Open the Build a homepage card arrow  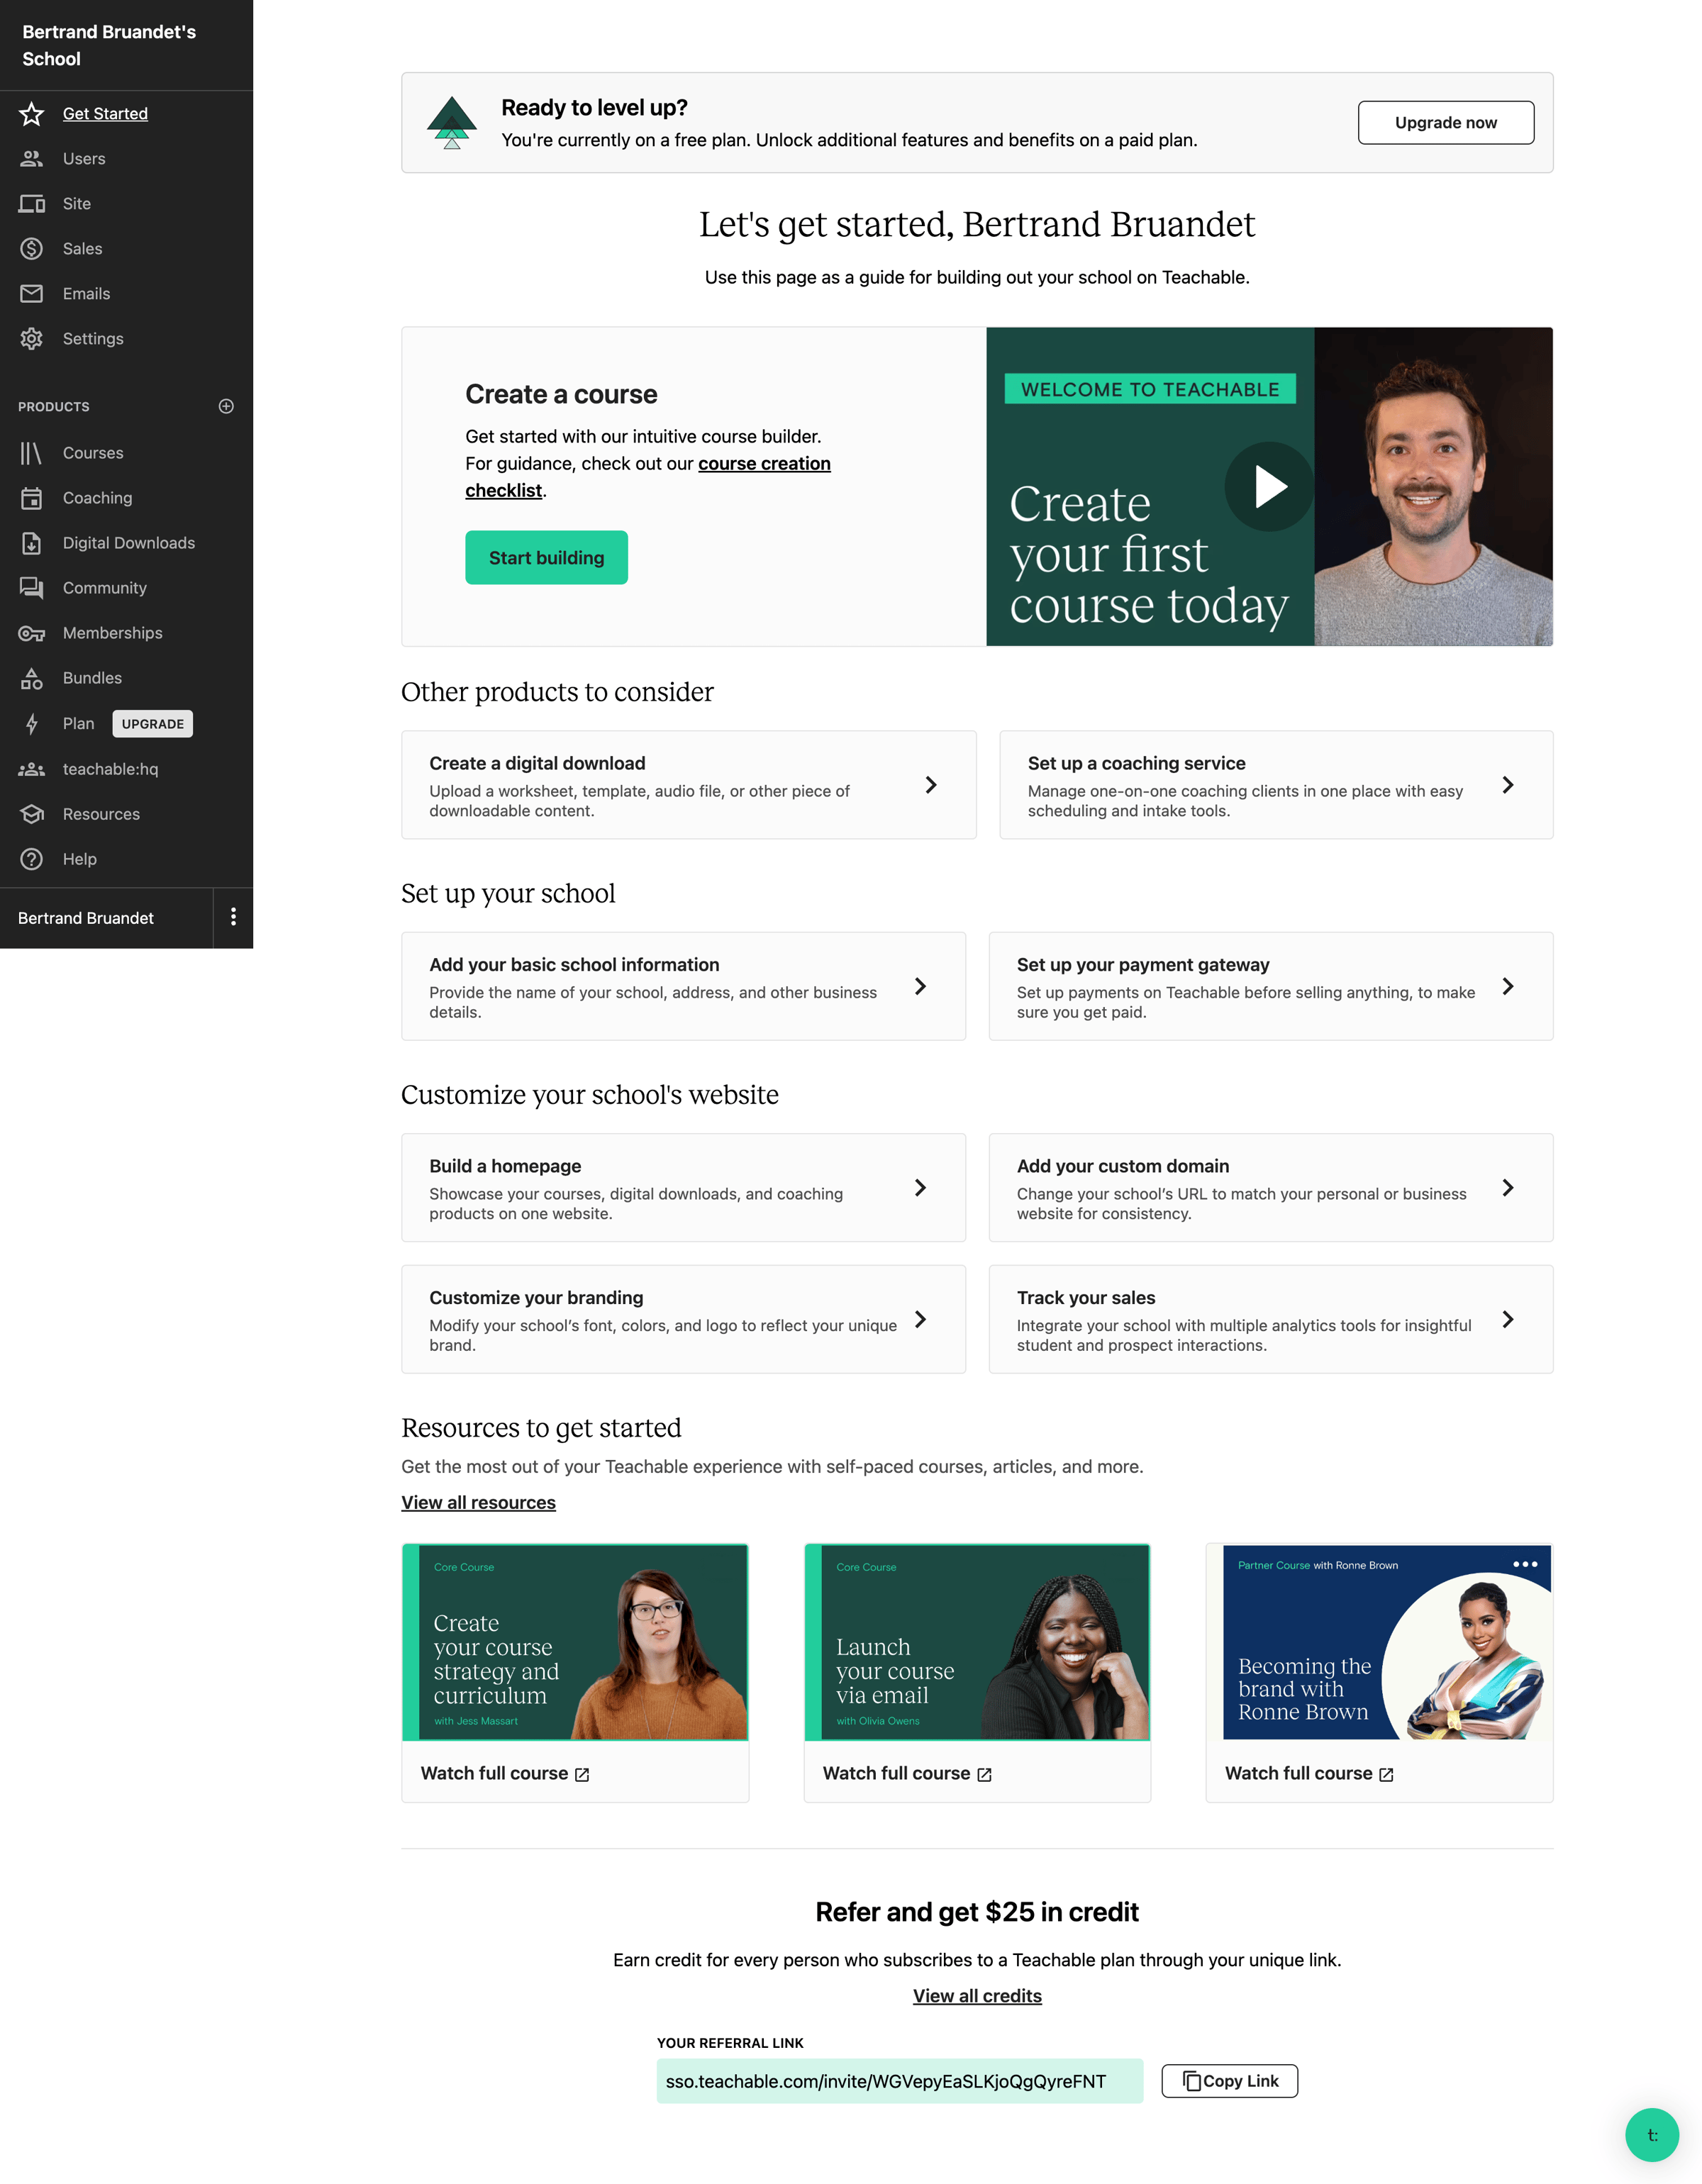click(x=920, y=1188)
